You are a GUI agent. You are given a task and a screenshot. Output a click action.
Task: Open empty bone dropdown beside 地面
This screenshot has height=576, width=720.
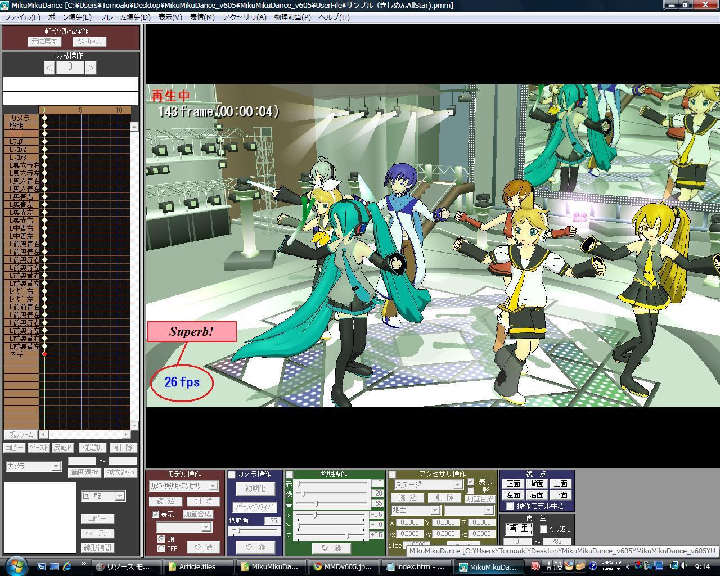coord(469,510)
